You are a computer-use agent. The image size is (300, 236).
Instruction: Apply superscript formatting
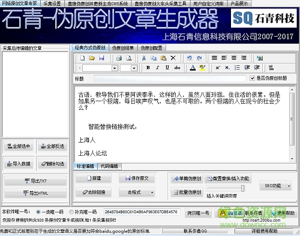pyautogui.click(x=218, y=68)
